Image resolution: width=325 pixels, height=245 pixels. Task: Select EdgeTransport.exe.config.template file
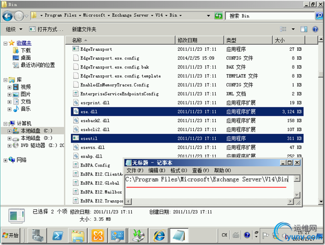click(120, 76)
